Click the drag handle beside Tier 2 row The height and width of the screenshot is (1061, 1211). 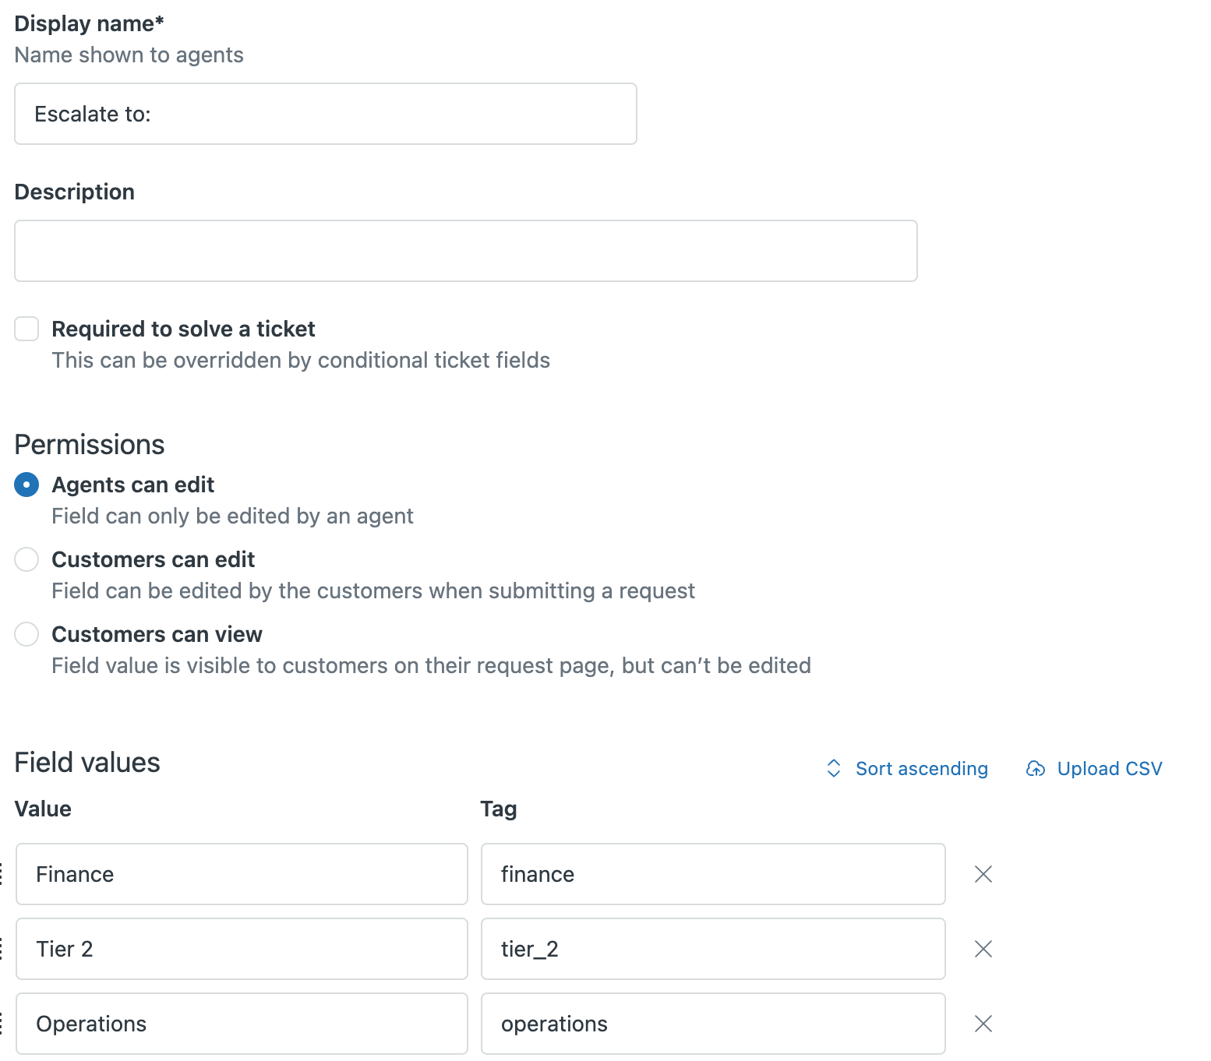[x=2, y=949]
